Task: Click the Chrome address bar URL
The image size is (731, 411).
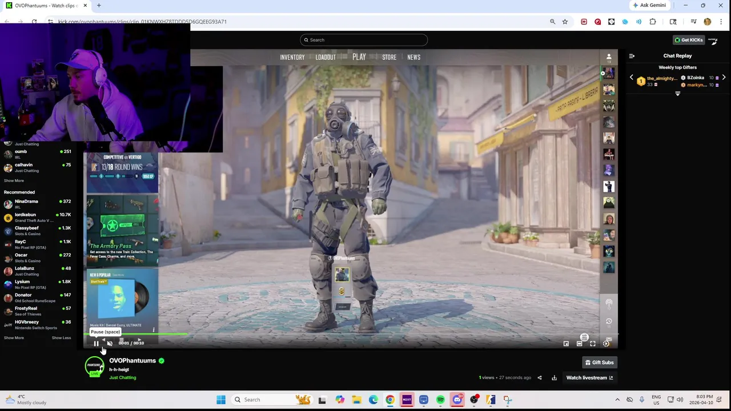Action: click(x=142, y=22)
